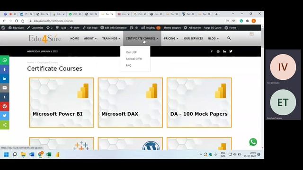Go back in browser history

(x=4, y=21)
